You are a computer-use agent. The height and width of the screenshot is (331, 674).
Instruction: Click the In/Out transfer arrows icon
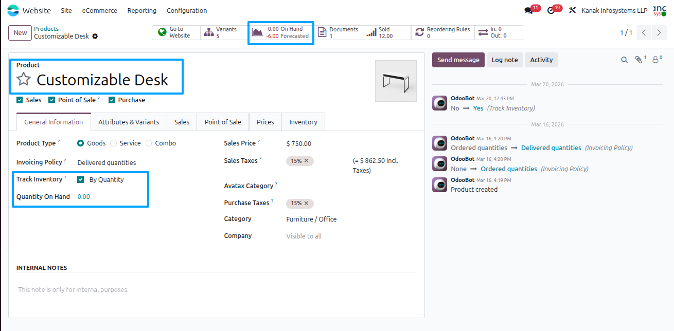pyautogui.click(x=483, y=32)
